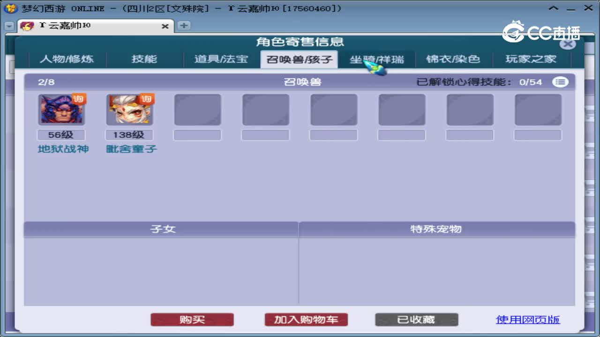This screenshot has width=600, height=337.
Task: Click the 地狱战神 name label
Action: (x=63, y=149)
